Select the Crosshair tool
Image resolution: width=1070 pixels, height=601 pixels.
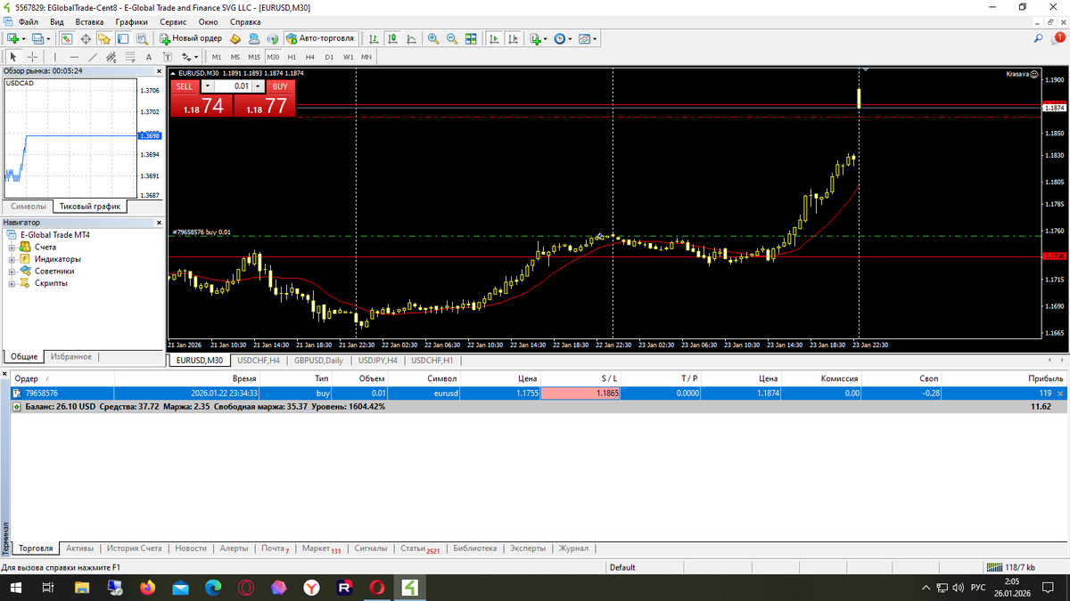click(32, 57)
